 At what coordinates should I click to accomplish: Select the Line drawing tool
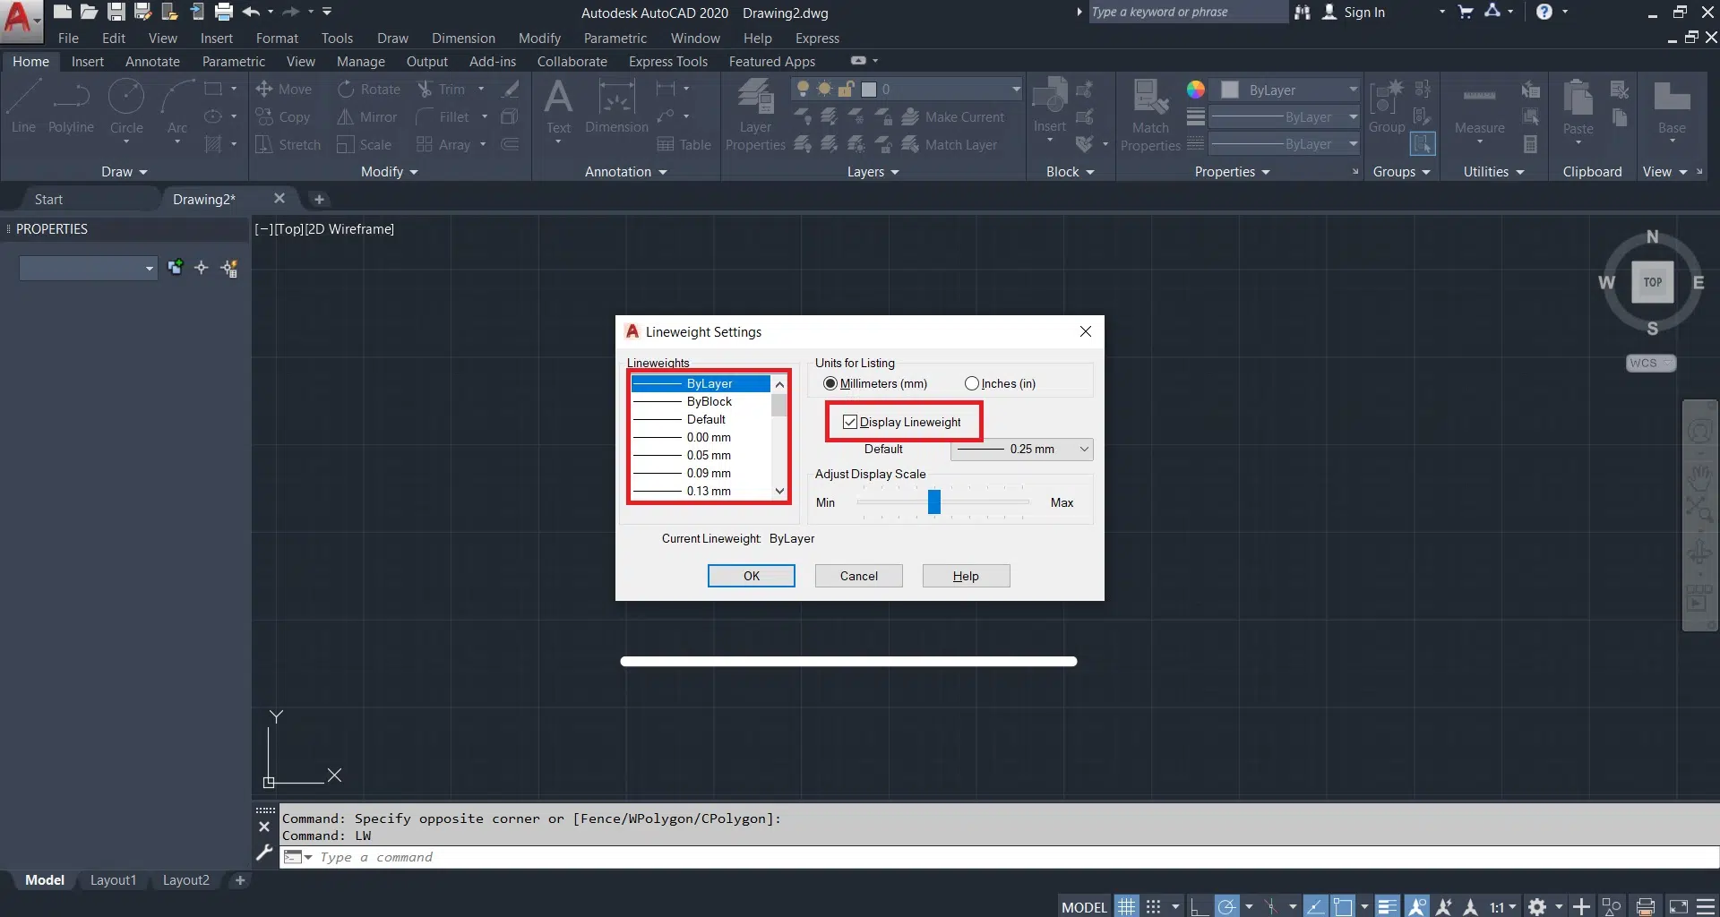click(x=23, y=106)
